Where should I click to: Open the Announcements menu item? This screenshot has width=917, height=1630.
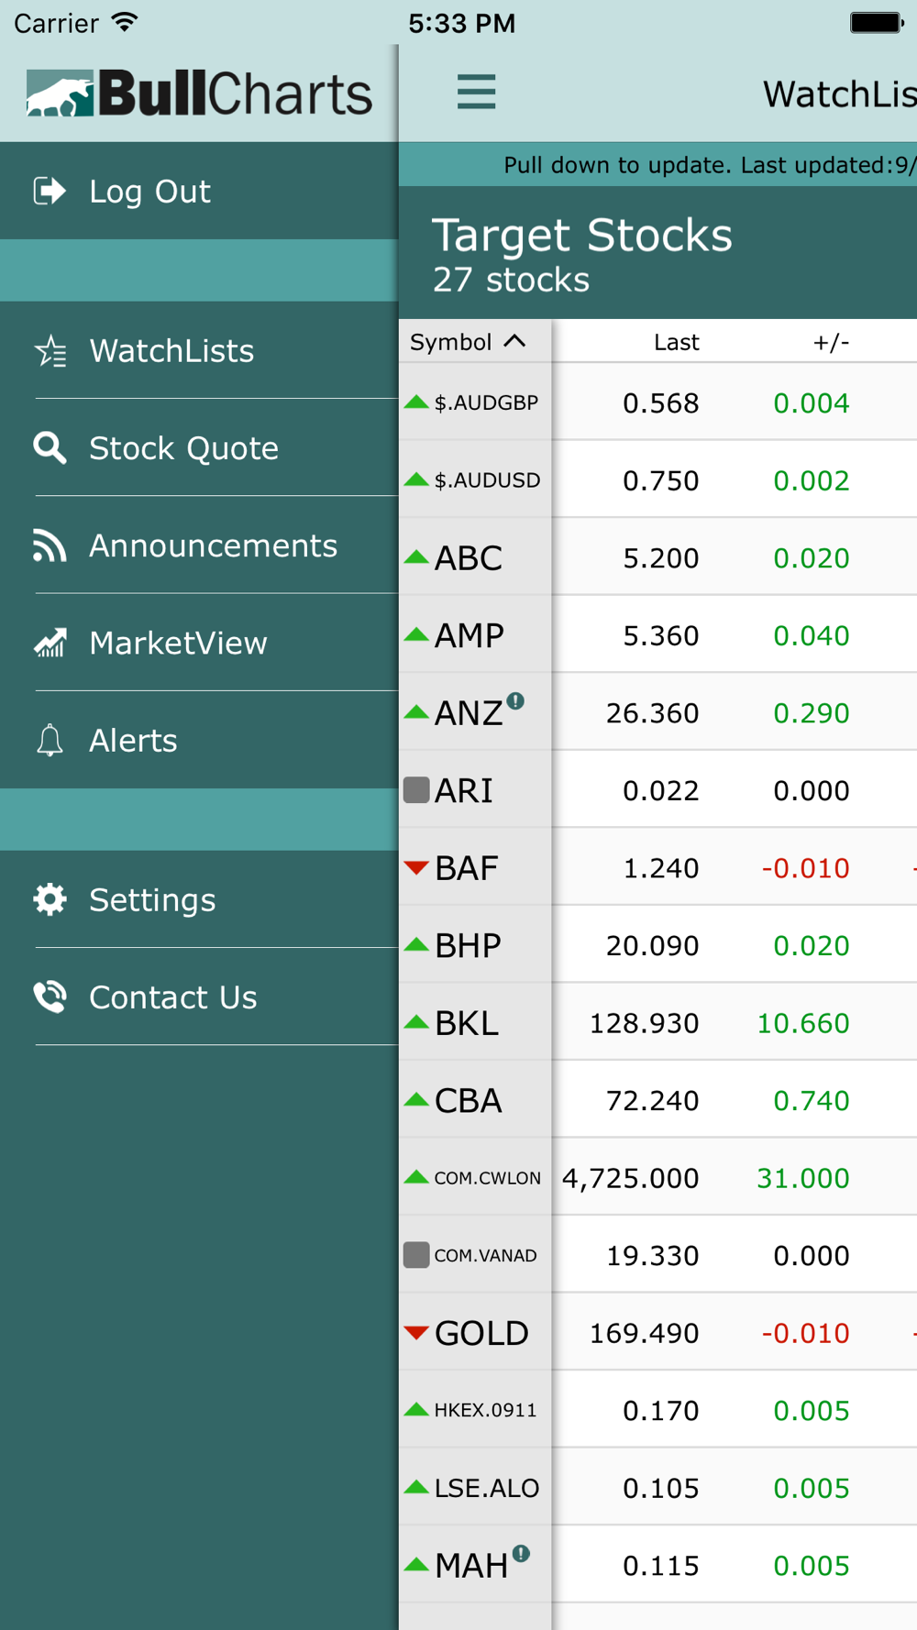[213, 545]
